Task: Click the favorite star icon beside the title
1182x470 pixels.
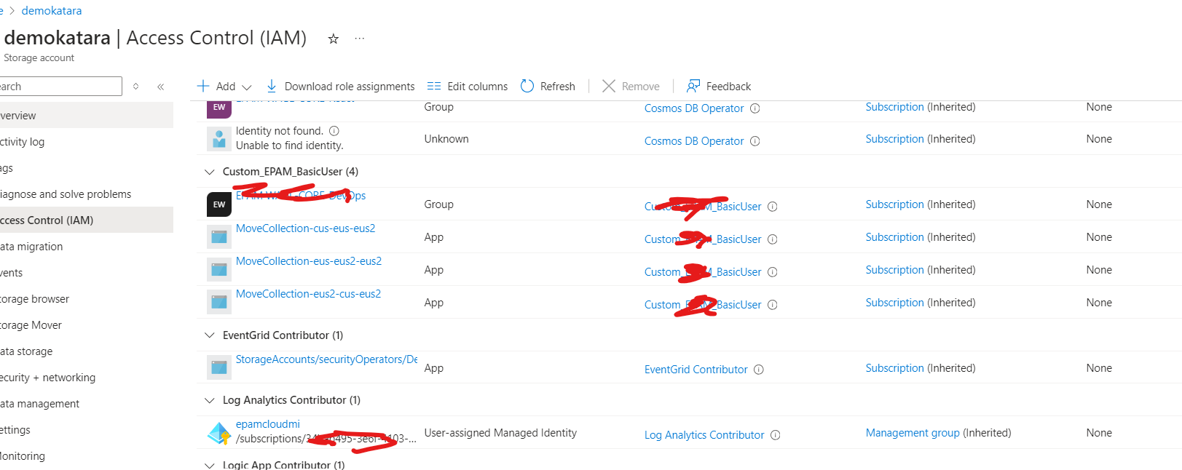Action: coord(333,39)
